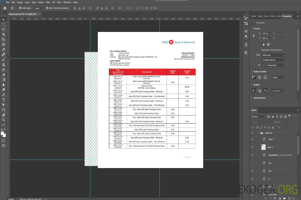Open the 16 Bits/Channel depth dropdown

pos(273,60)
